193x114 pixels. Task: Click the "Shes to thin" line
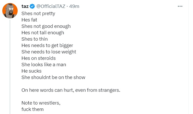[x=35, y=39]
